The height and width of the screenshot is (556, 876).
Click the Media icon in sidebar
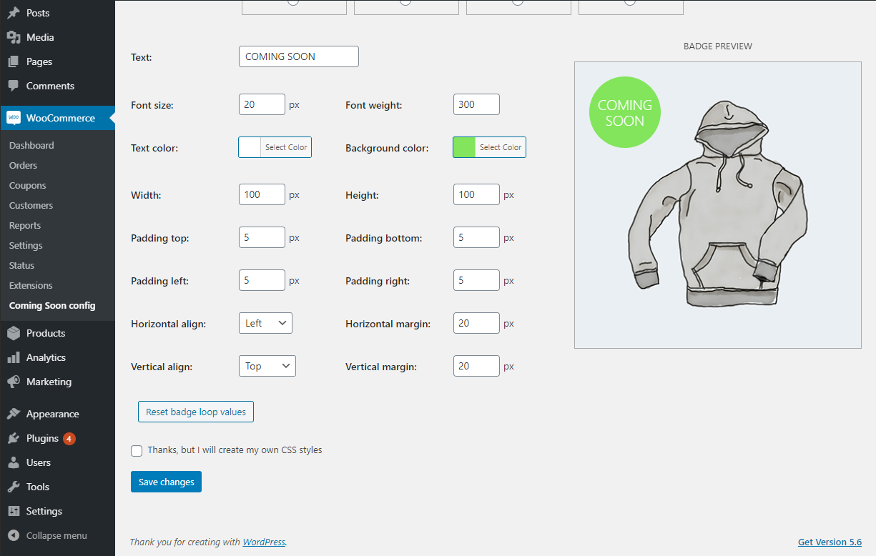point(14,37)
